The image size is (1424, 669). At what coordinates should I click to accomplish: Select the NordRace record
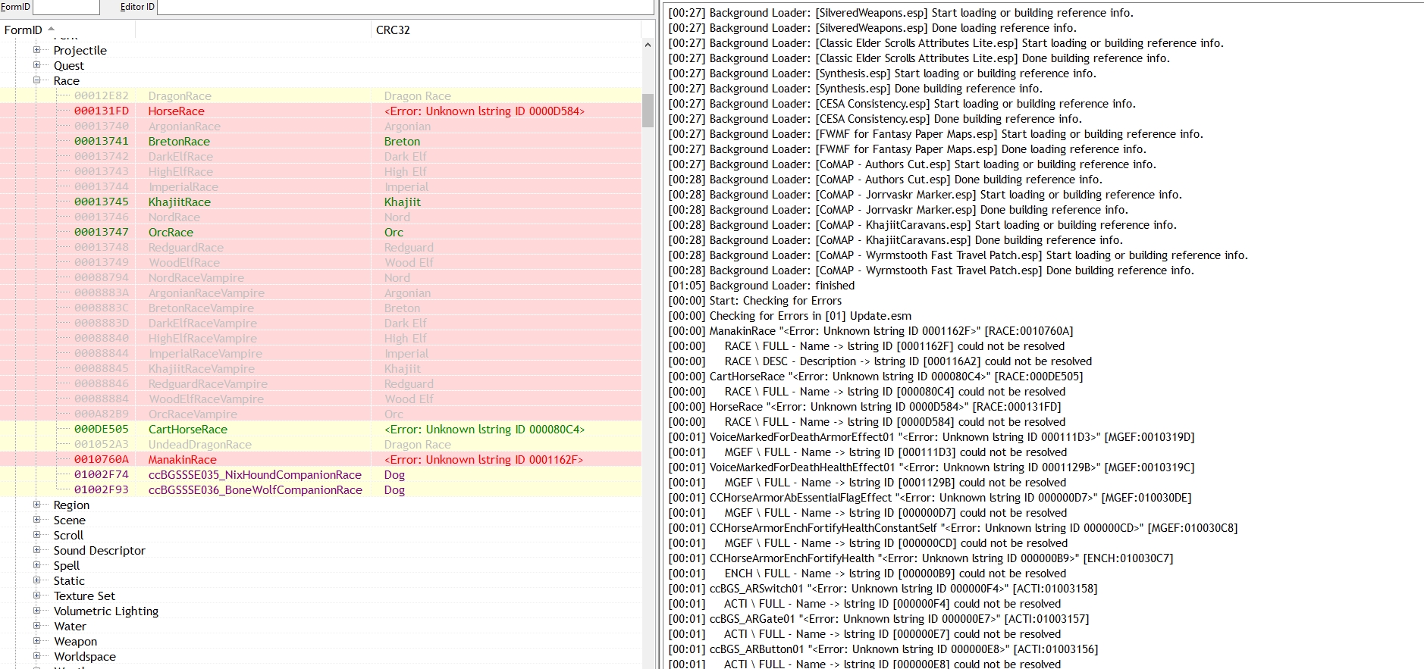tap(321, 217)
